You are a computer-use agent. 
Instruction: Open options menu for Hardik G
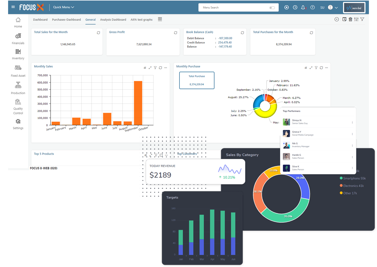tap(352, 157)
